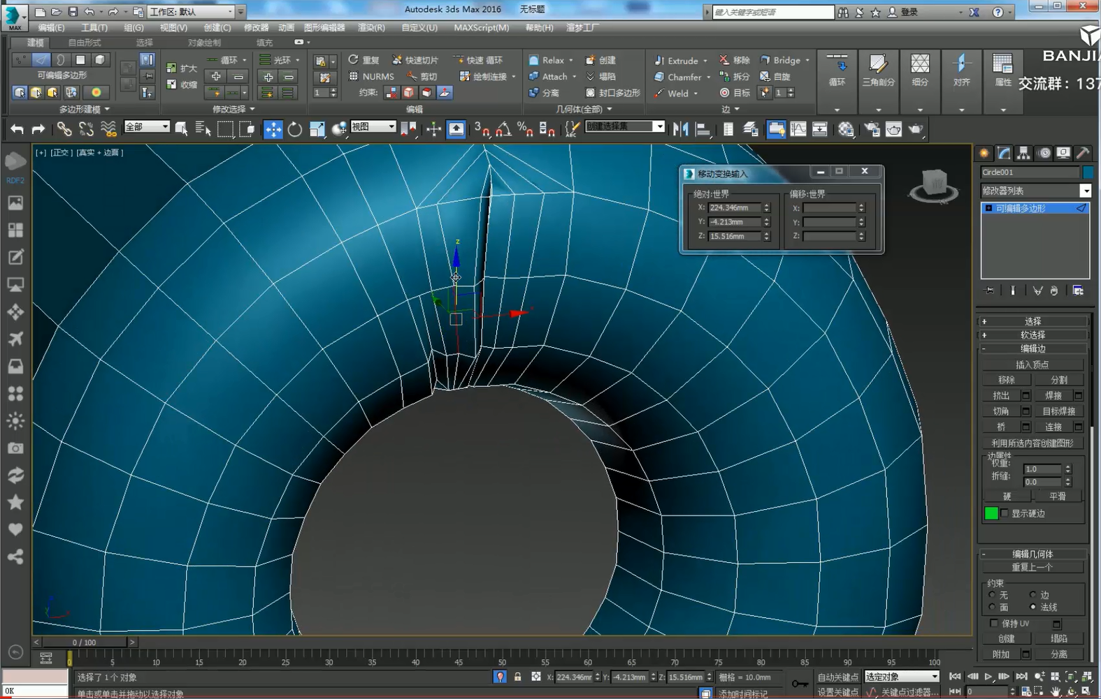Select the Link tool icon
The image size is (1101, 699).
(x=64, y=129)
